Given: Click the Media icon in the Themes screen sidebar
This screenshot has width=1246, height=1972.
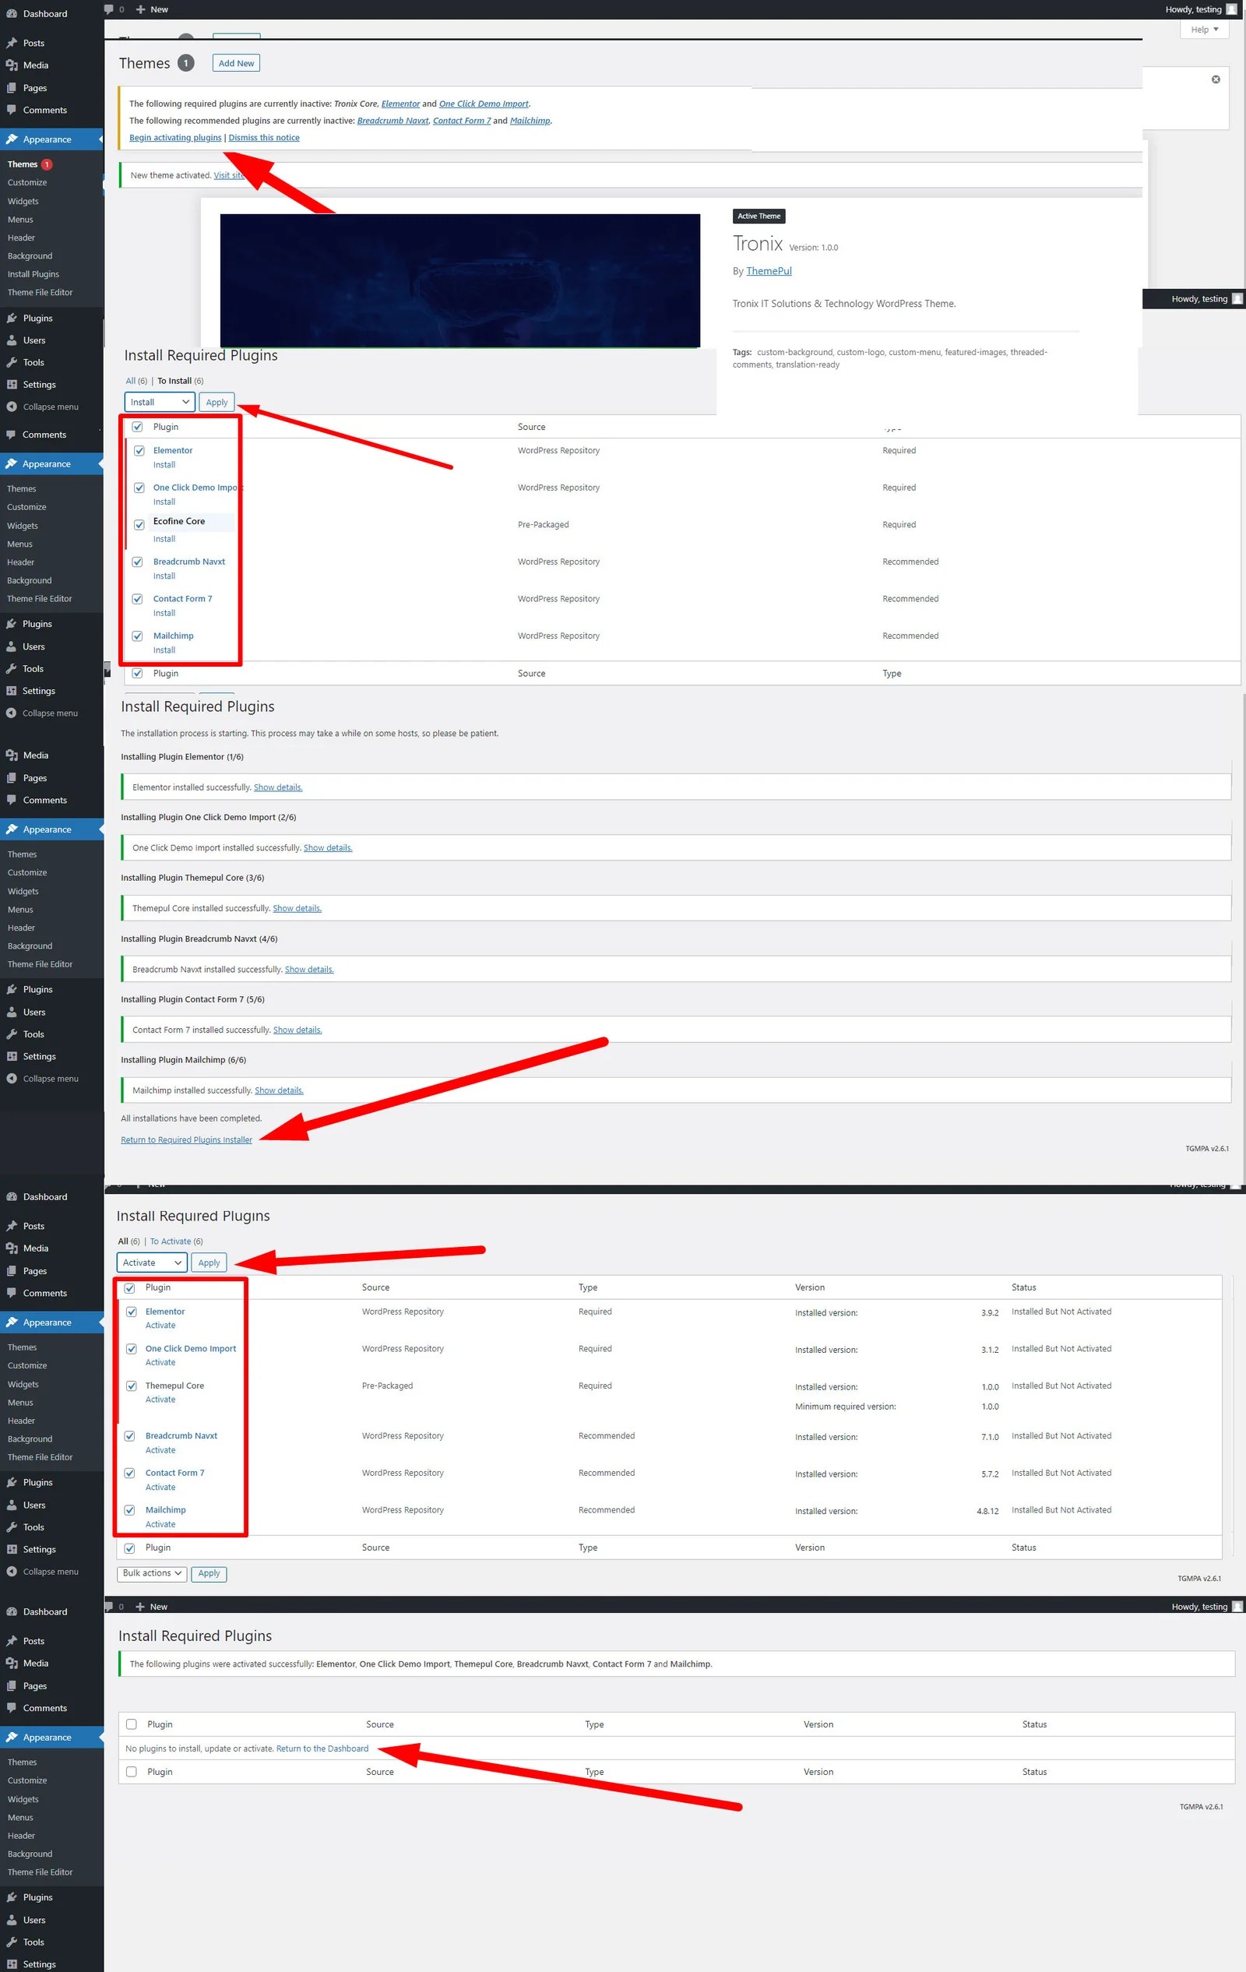Looking at the screenshot, I should pos(12,65).
